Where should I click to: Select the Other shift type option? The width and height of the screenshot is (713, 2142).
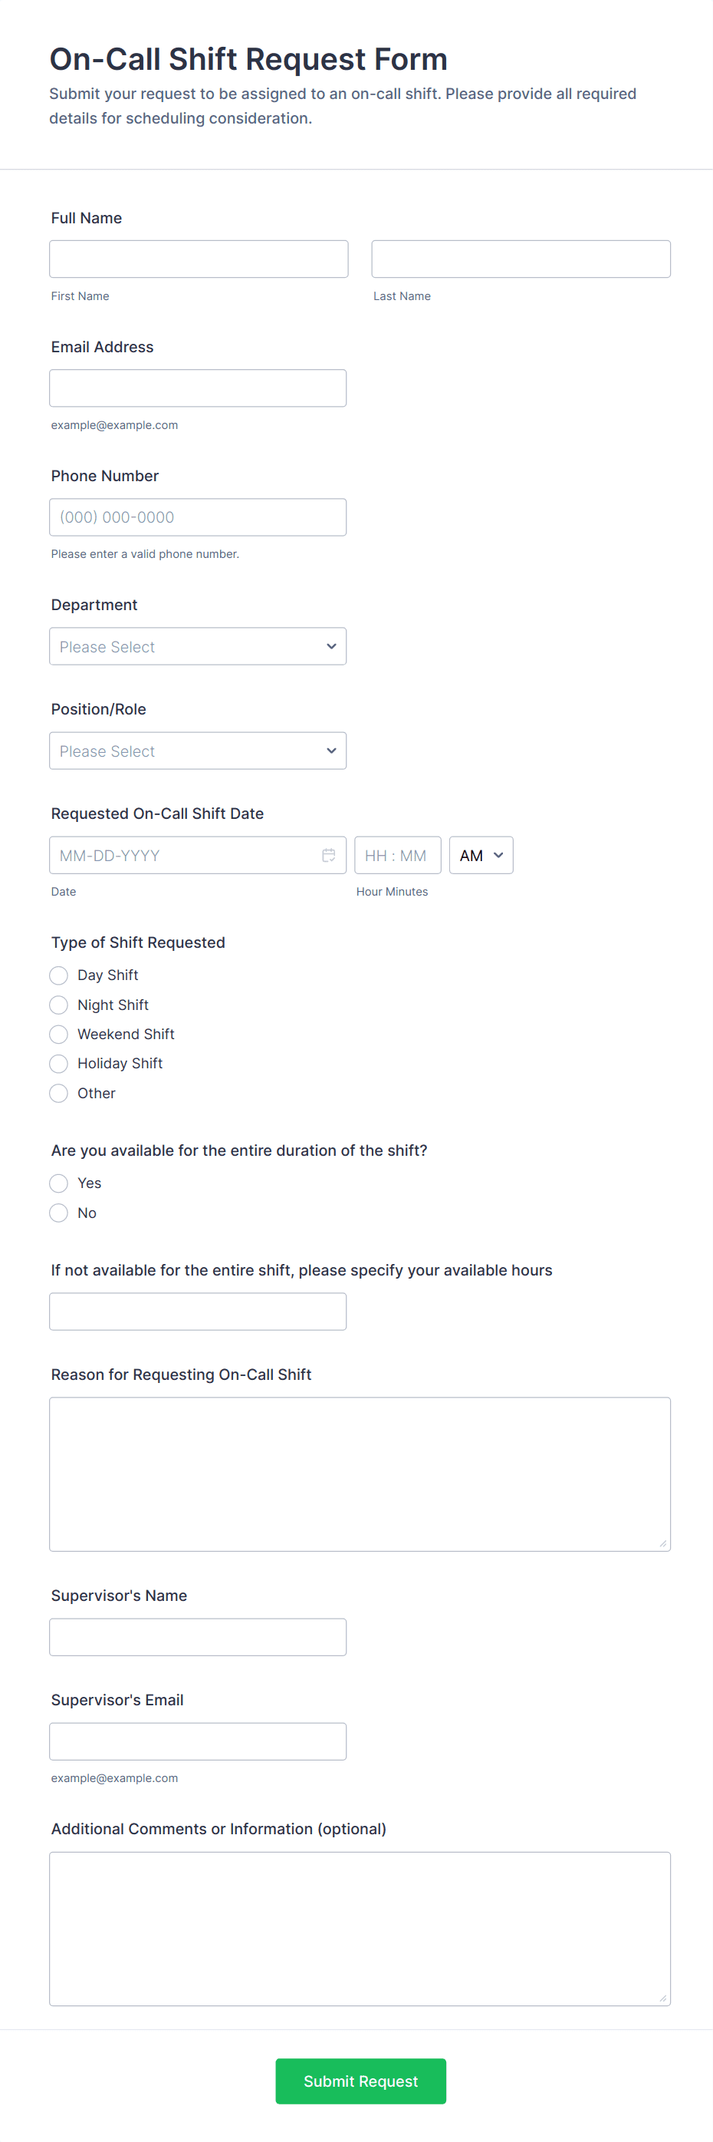pos(59,1093)
